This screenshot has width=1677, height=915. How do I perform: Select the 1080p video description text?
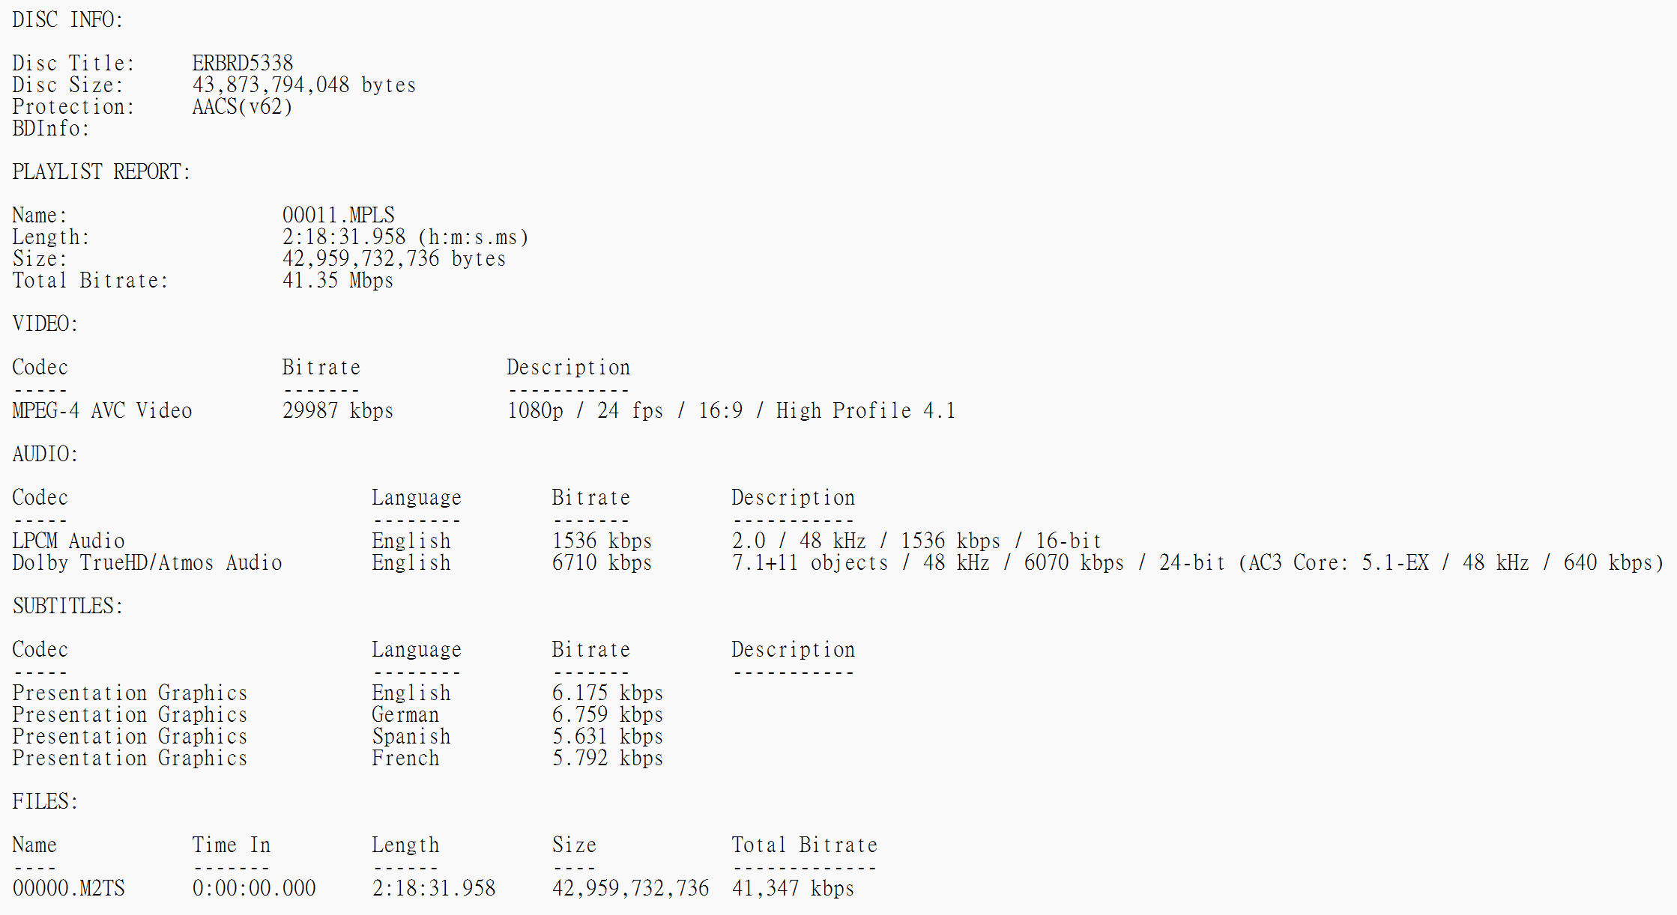pos(731,410)
